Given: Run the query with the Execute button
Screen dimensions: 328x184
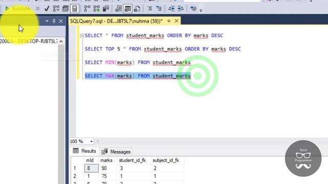Looking at the screenshot, I should 17,9.
